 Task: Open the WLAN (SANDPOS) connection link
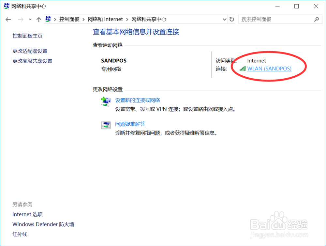[x=270, y=69]
